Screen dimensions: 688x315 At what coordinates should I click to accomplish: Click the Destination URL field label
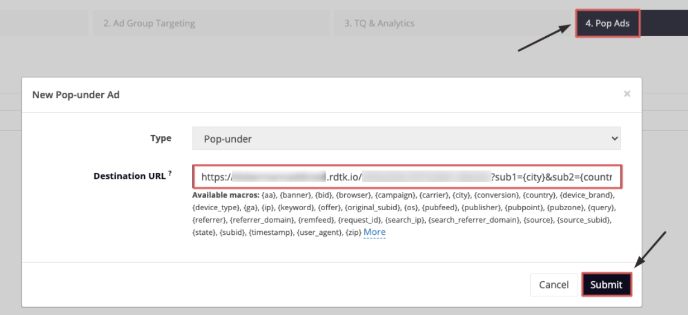[129, 176]
